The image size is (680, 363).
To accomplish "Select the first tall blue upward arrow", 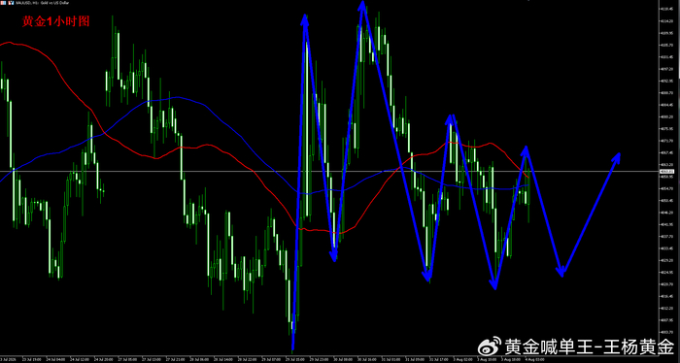I will click(x=299, y=181).
